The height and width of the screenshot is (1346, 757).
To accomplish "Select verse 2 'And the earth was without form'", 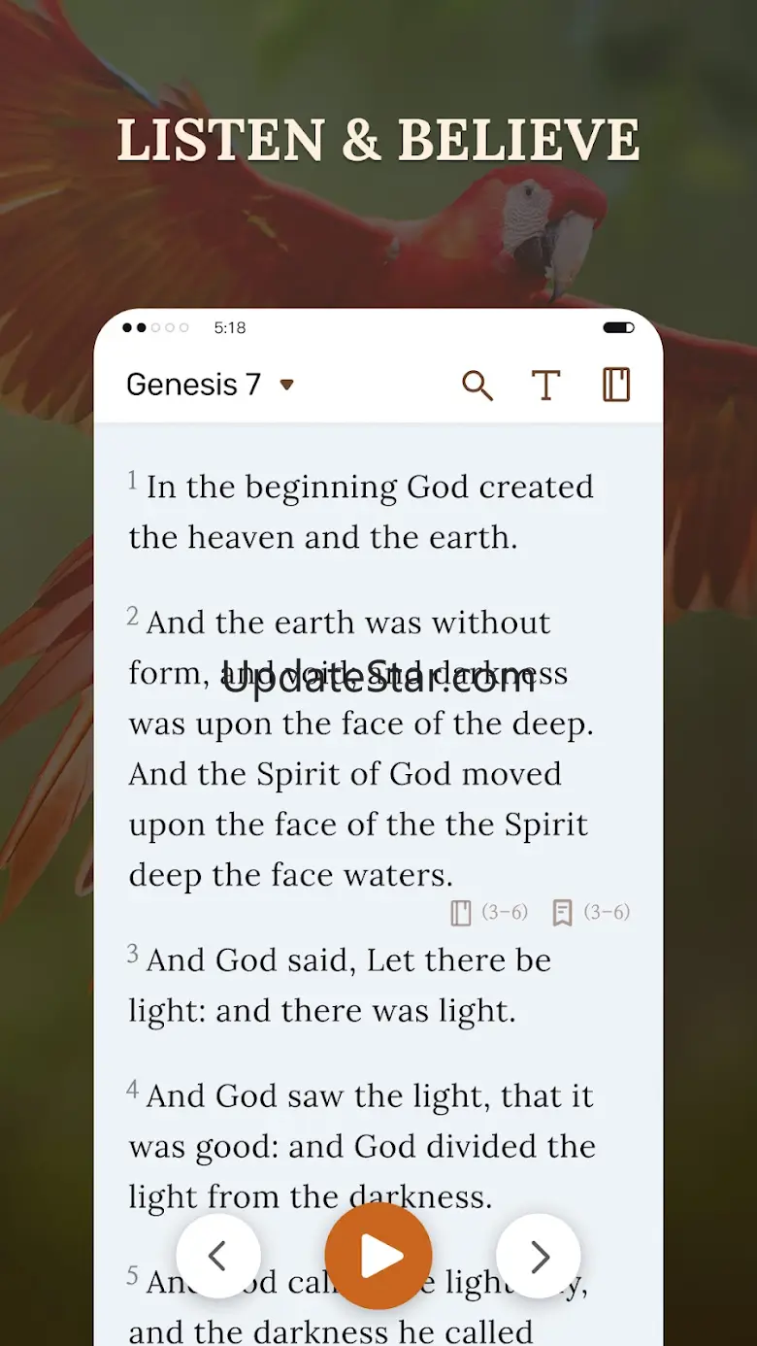I will (x=361, y=749).
